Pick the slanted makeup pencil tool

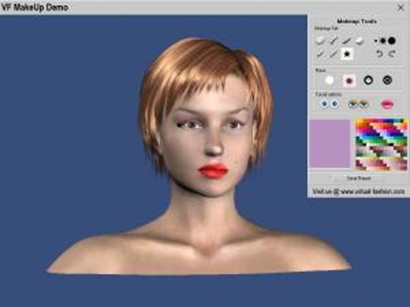click(x=346, y=41)
